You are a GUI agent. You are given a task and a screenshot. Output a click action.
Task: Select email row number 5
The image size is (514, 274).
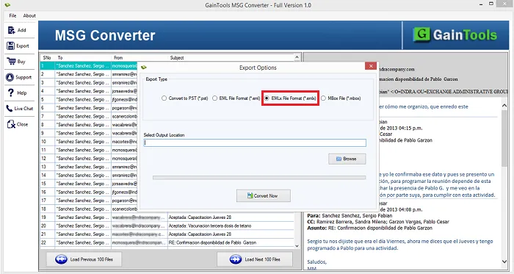point(89,100)
